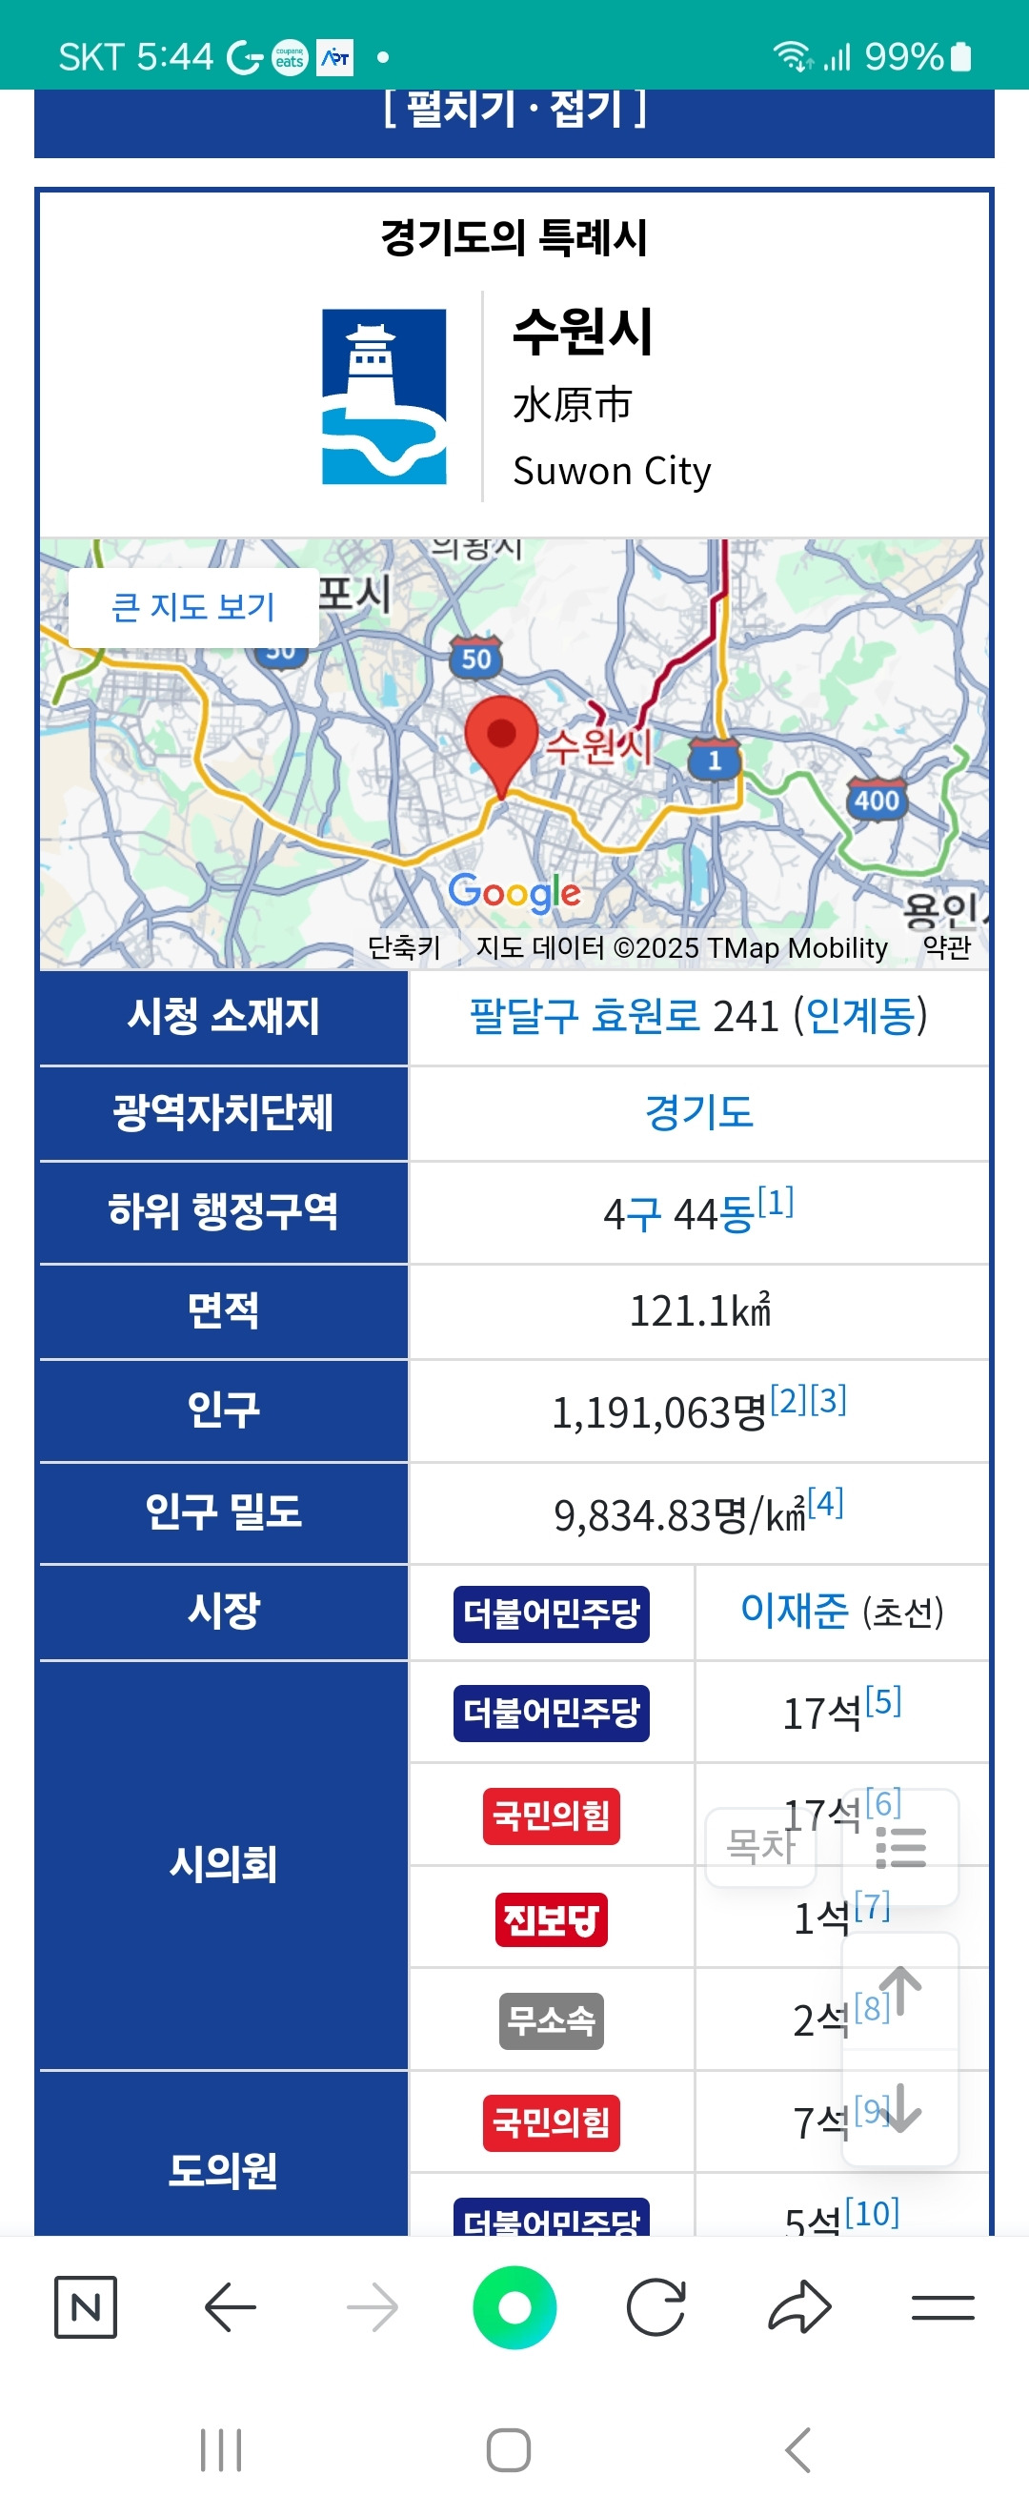
Task: Open footnote [10] by 5석
Action: tap(873, 2213)
